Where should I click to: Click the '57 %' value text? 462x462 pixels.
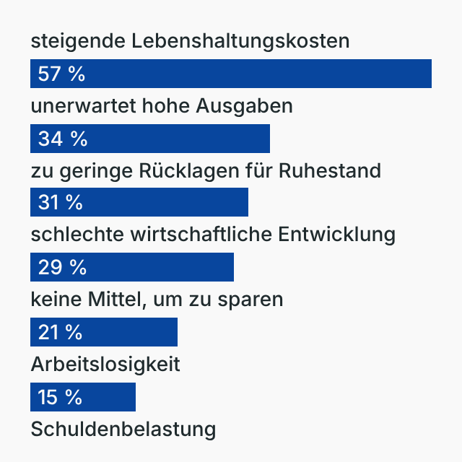point(61,74)
